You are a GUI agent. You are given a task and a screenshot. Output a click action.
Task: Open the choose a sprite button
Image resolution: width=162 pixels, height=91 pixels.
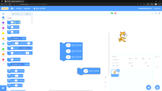tap(149, 87)
